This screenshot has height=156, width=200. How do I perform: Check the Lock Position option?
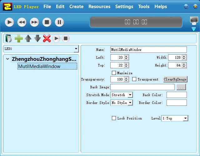tap(114, 118)
